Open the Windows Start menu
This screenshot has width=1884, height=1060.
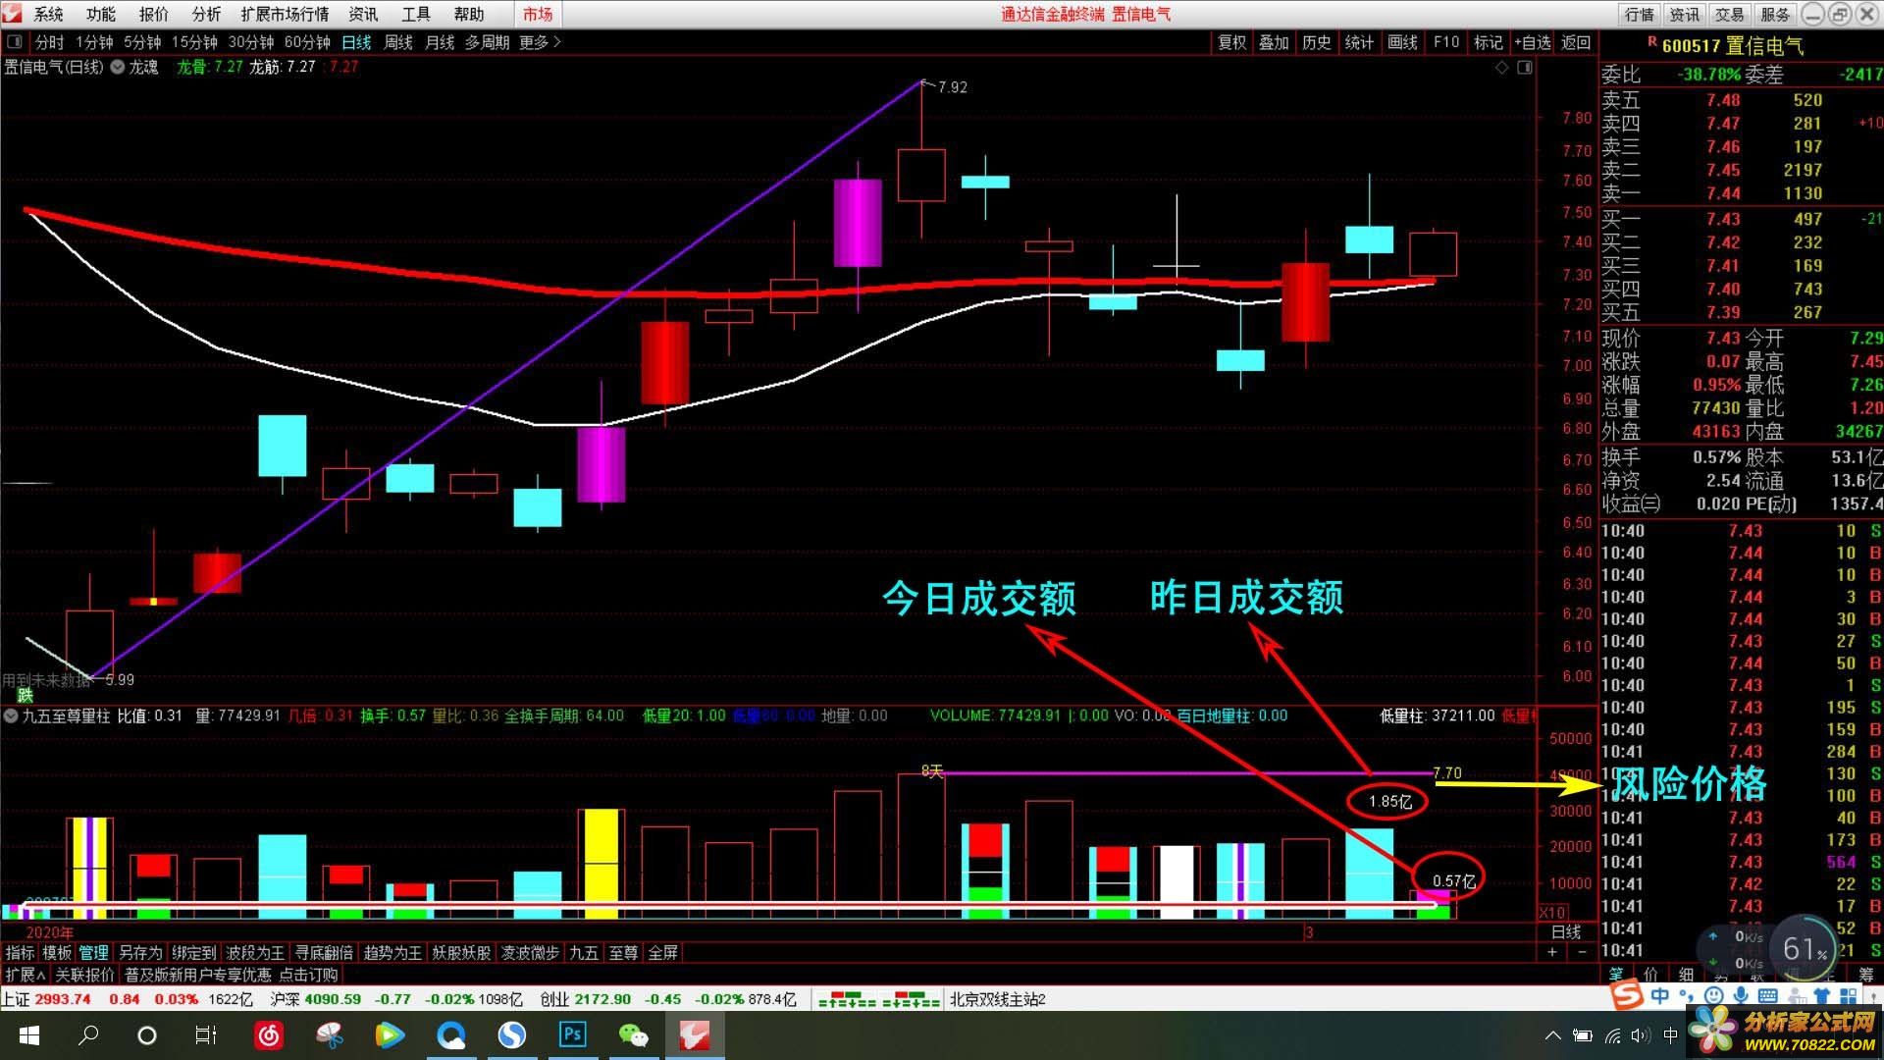28,1035
